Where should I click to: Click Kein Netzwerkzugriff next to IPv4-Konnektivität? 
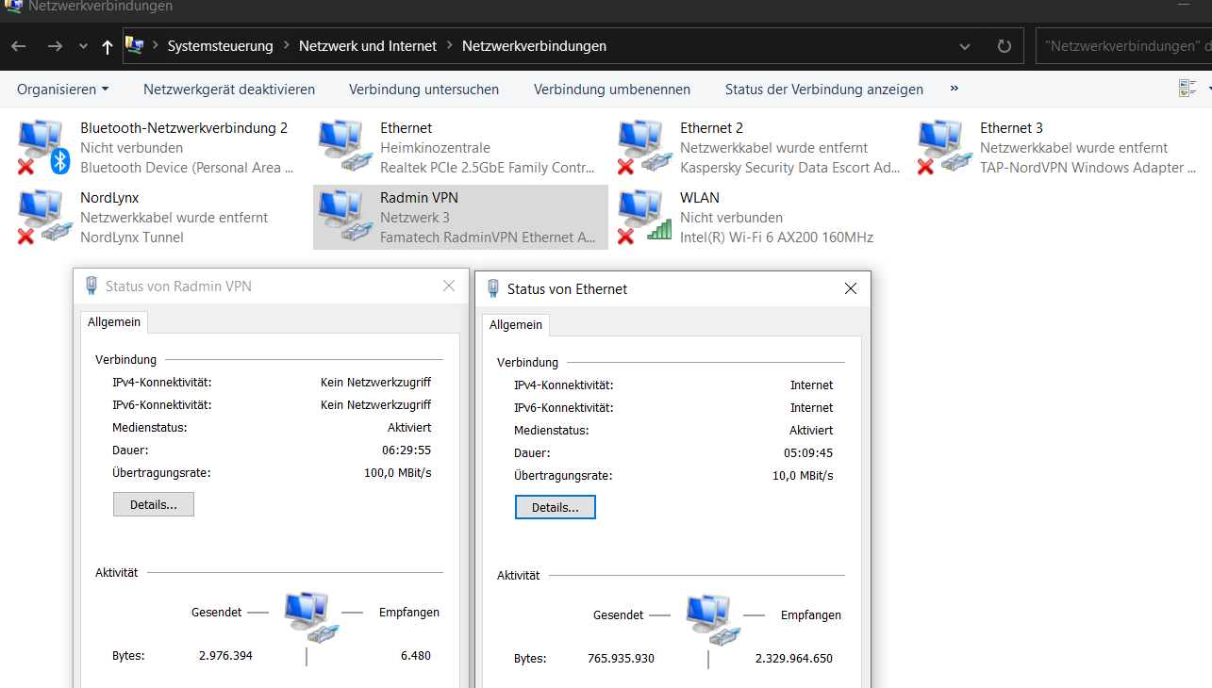pyautogui.click(x=375, y=382)
